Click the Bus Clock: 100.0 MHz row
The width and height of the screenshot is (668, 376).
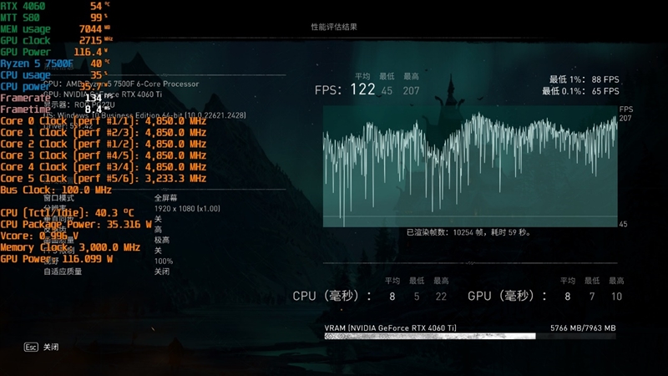[x=56, y=191]
